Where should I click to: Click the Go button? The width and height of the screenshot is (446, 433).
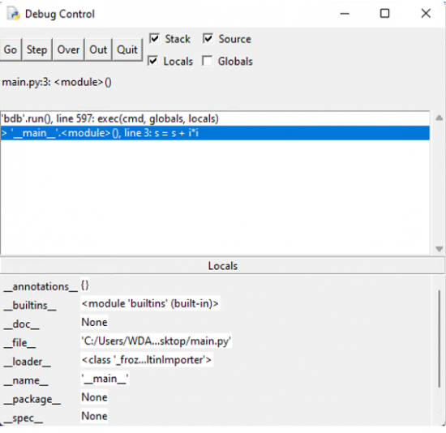(11, 49)
